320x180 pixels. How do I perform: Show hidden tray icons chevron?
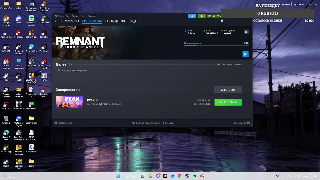tap(272, 176)
